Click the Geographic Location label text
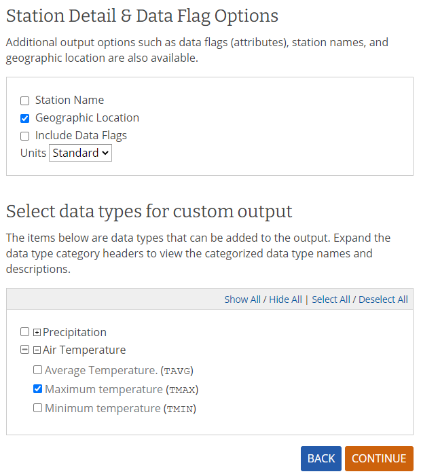The image size is (421, 476). coord(87,117)
